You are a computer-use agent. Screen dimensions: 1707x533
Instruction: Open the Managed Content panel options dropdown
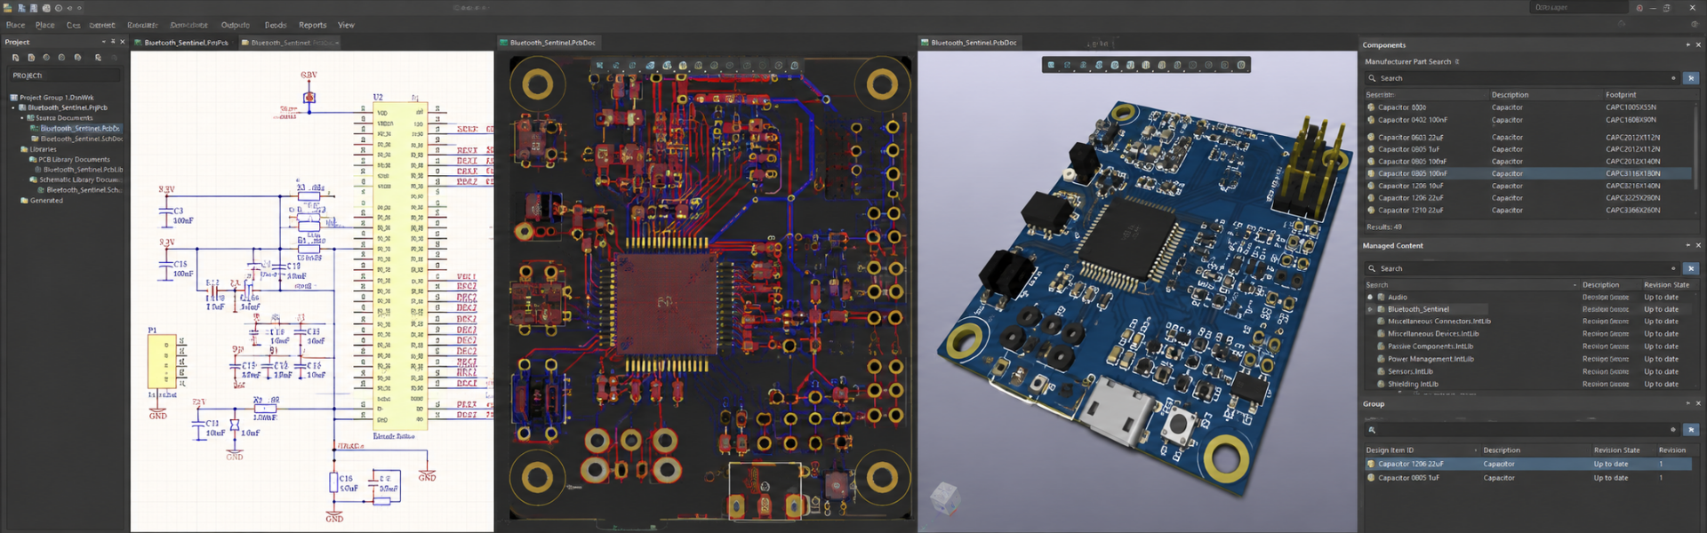pyautogui.click(x=1687, y=245)
